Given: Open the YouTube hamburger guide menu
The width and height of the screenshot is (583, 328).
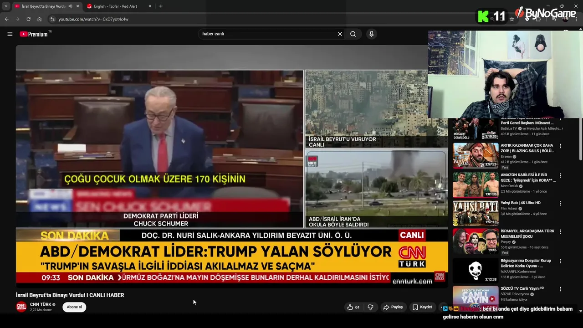Looking at the screenshot, I should (10, 34).
